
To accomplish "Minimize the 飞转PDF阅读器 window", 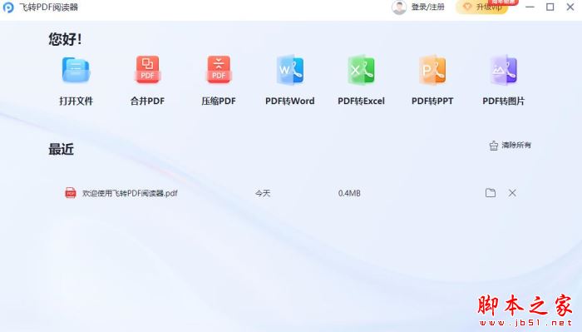I will (530, 7).
